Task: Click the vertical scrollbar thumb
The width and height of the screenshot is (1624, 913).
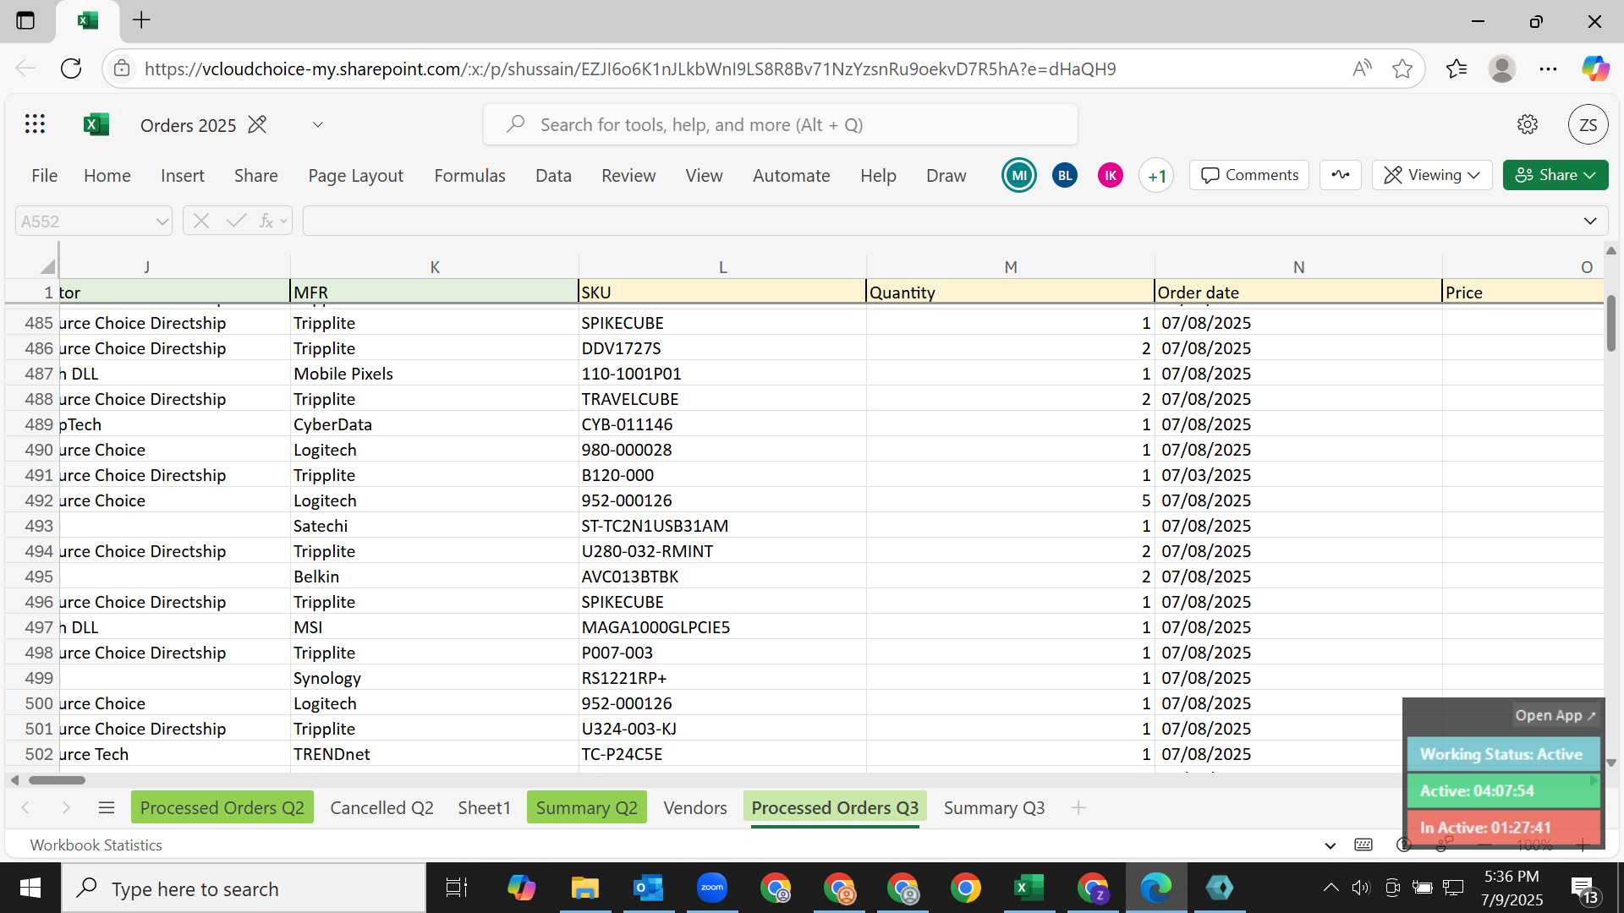Action: (x=1610, y=323)
